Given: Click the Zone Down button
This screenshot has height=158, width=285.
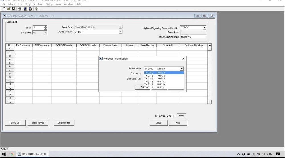Looking at the screenshot, I should click(38, 123).
